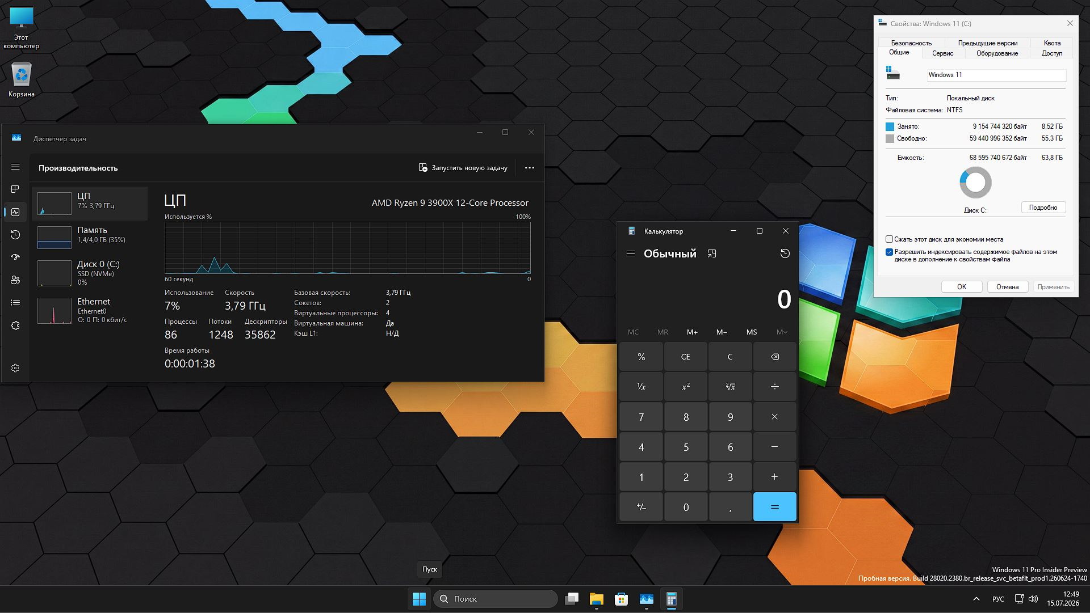Screen dimensions: 1090x613
Task: Click the drive name field 'Windows 11'
Action: pyautogui.click(x=996, y=75)
